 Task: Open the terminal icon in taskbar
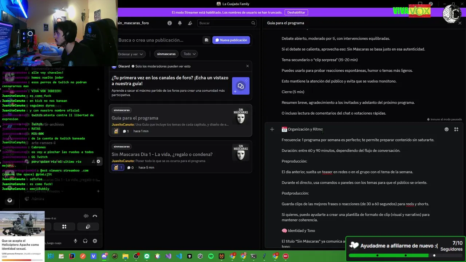pos(253,256)
